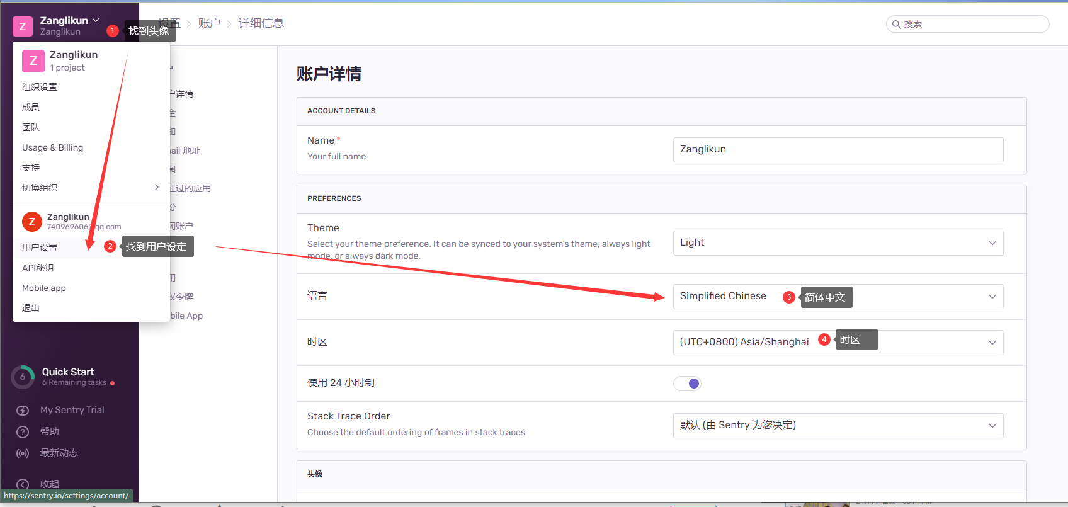Choose API秘钥 from the user menu
Screen dimensions: 1068x507
(38, 268)
